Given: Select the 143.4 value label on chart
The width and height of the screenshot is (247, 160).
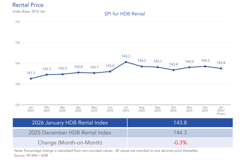Looking at the screenshot, I should [174, 64].
